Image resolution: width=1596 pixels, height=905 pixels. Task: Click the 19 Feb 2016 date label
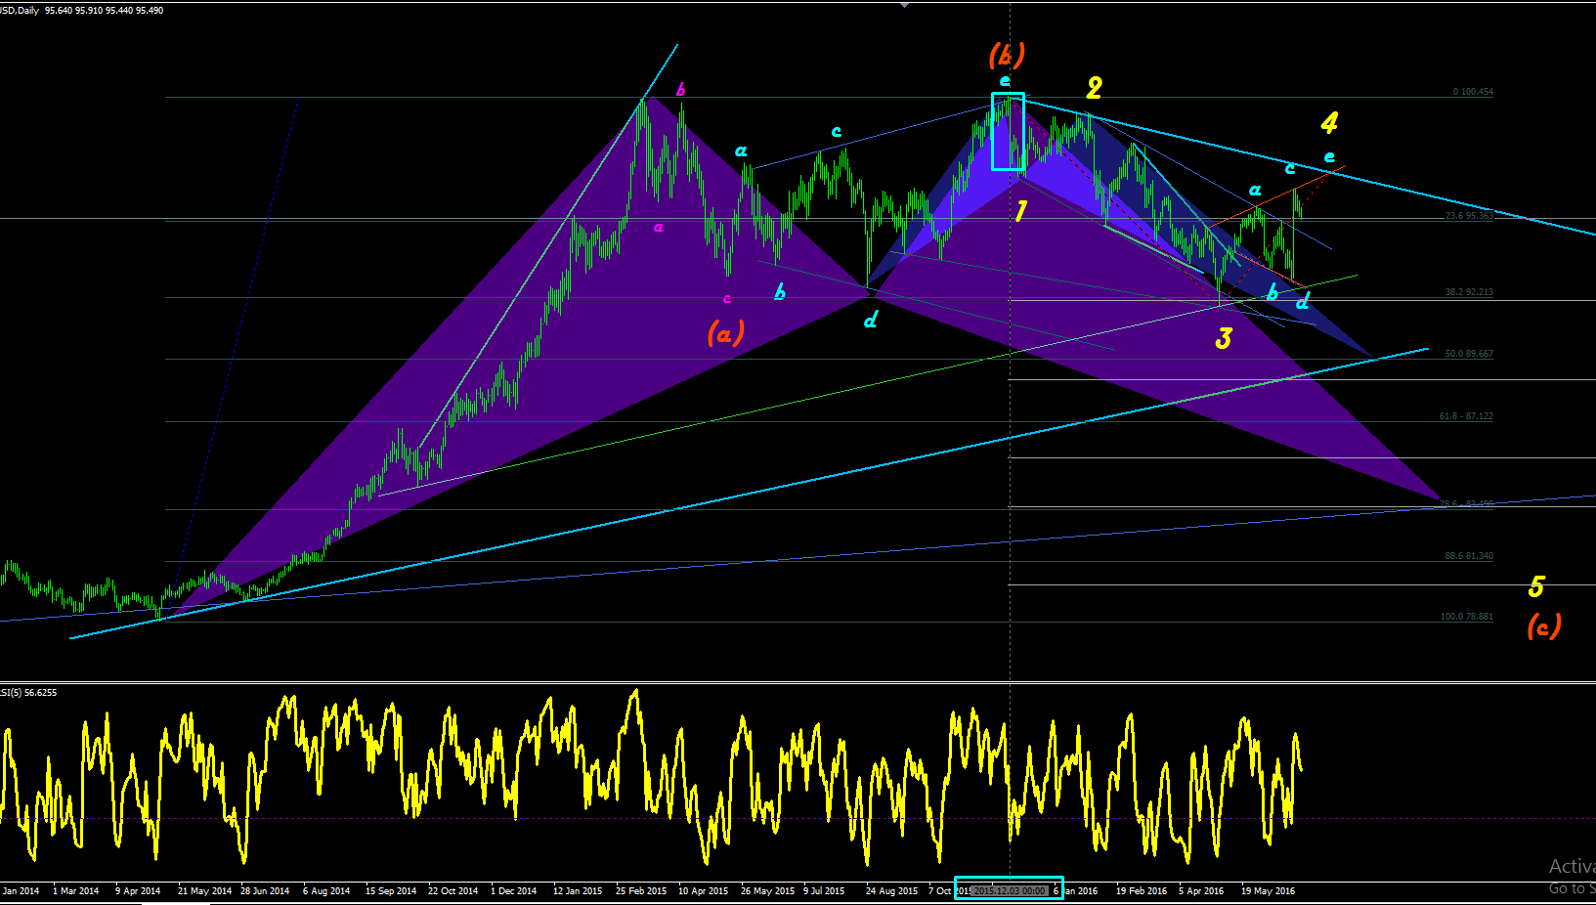tap(1142, 890)
